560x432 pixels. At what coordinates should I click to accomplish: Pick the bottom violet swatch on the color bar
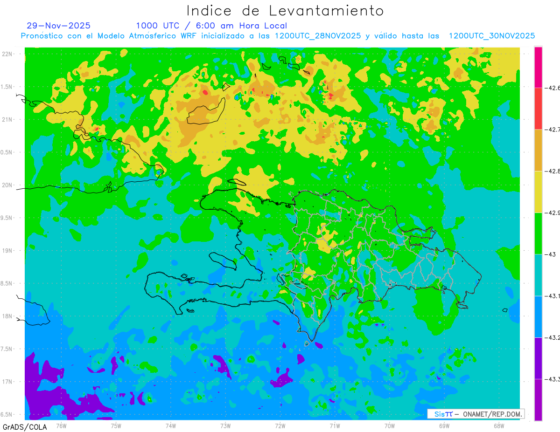[538, 400]
